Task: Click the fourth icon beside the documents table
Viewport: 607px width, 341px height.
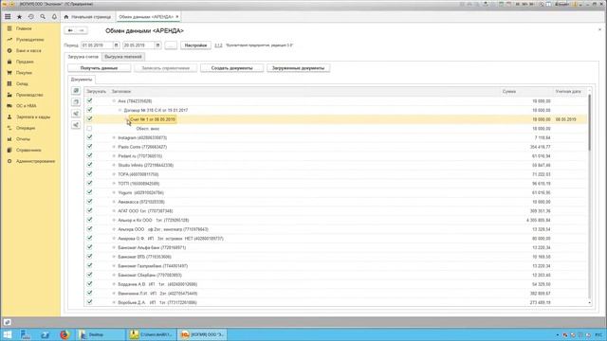Action: pos(76,125)
